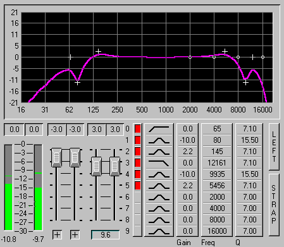Disable band 4 with its red enable switch

[x=137, y=174]
